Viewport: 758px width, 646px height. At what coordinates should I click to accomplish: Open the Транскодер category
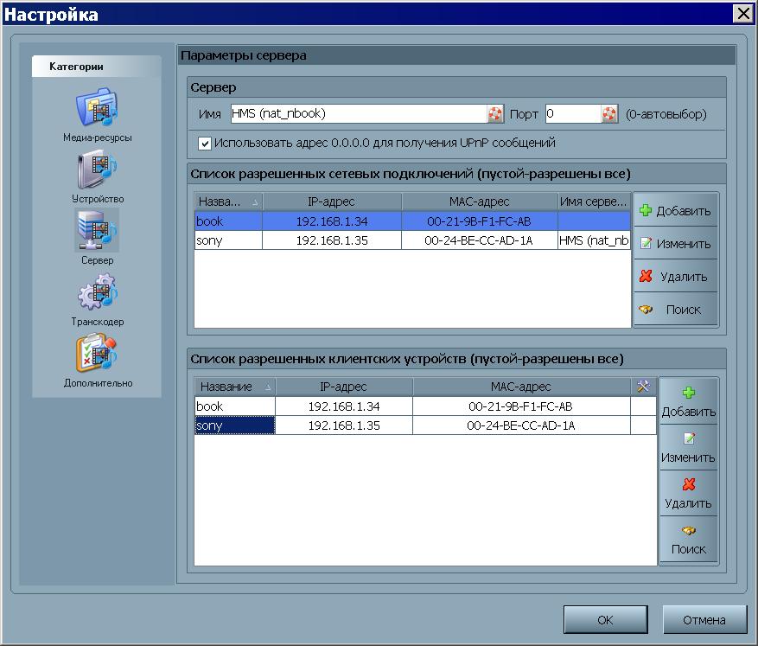click(97, 300)
